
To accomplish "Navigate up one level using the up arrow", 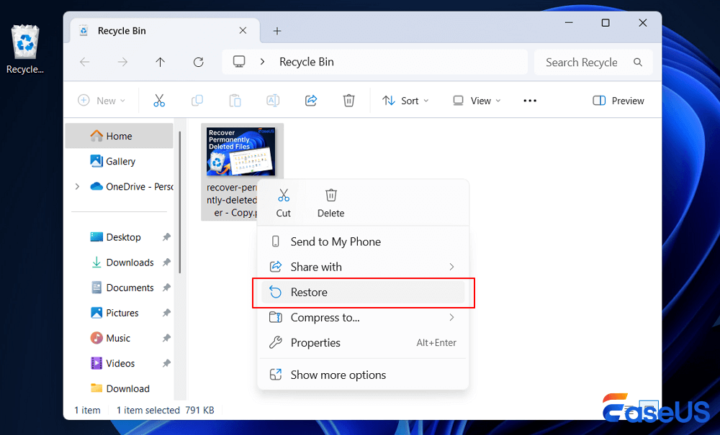I will (160, 62).
